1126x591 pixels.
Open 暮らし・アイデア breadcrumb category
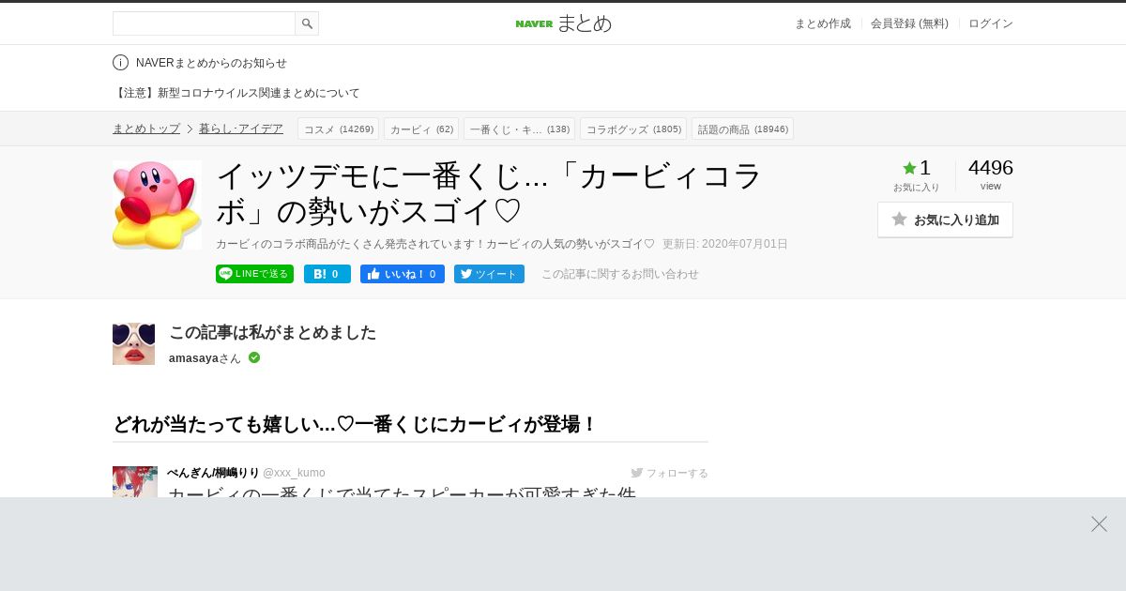241,129
